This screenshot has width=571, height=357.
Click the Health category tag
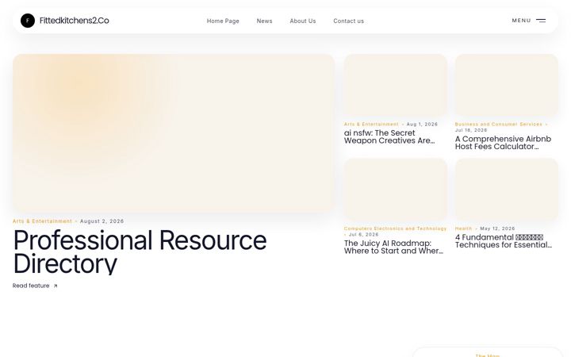[x=463, y=228]
